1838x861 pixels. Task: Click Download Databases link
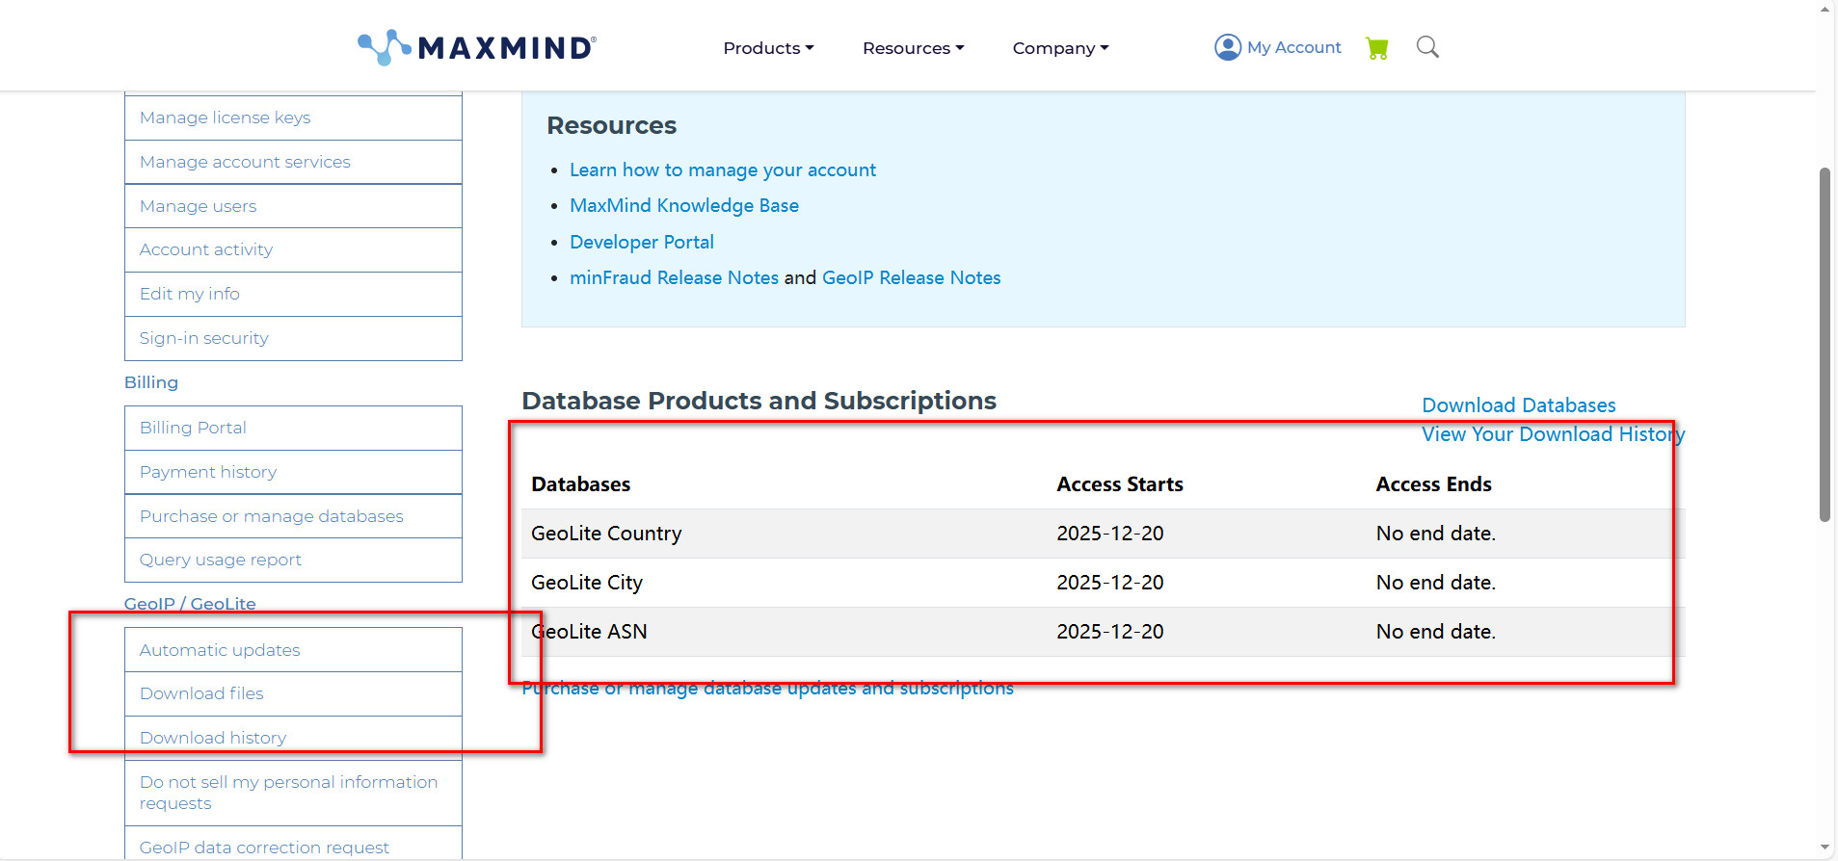[x=1518, y=405]
